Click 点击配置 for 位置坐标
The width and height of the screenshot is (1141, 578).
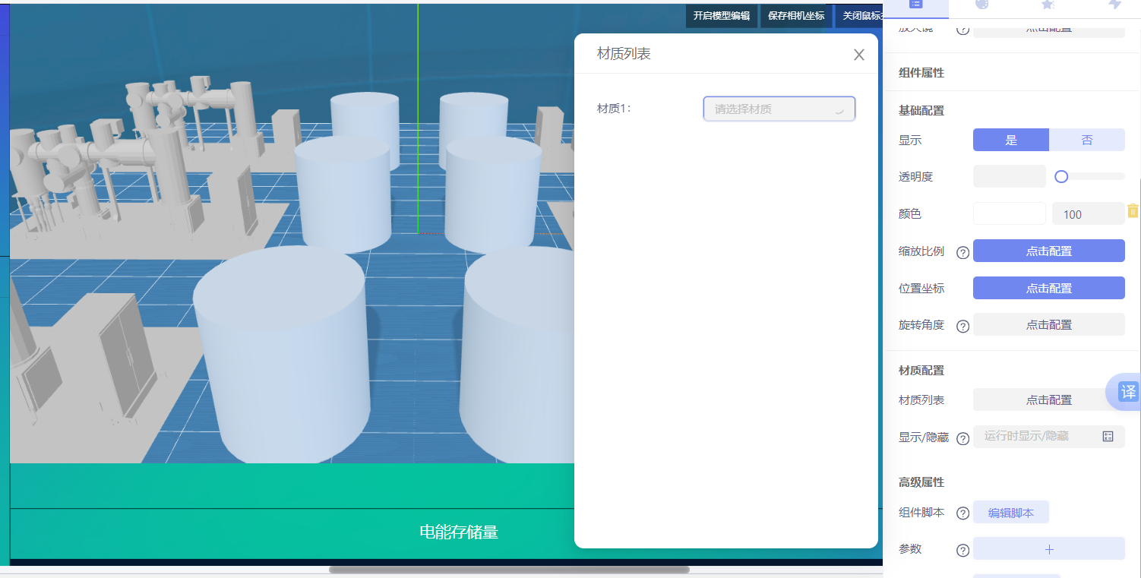pos(1048,288)
